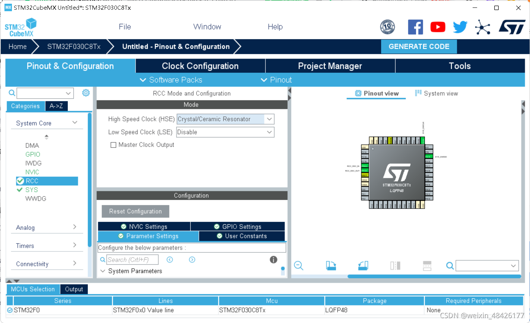
Task: Select the MCUs Selection tab
Action: (33, 289)
